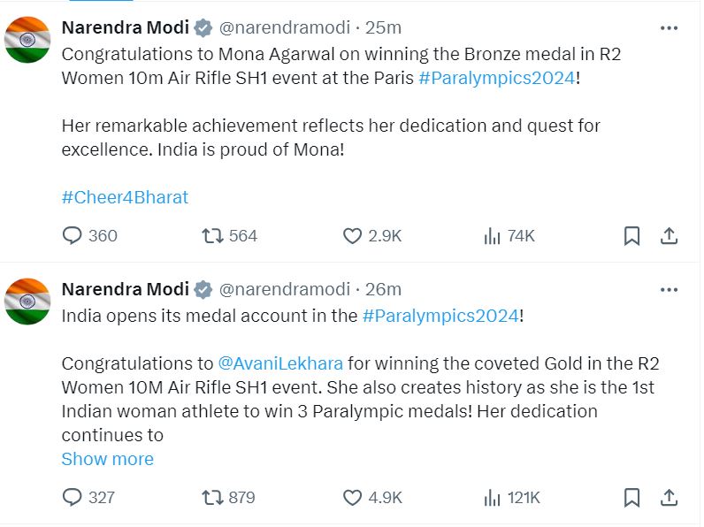
Task: Expand the tweet with Show more
Action: [x=107, y=459]
